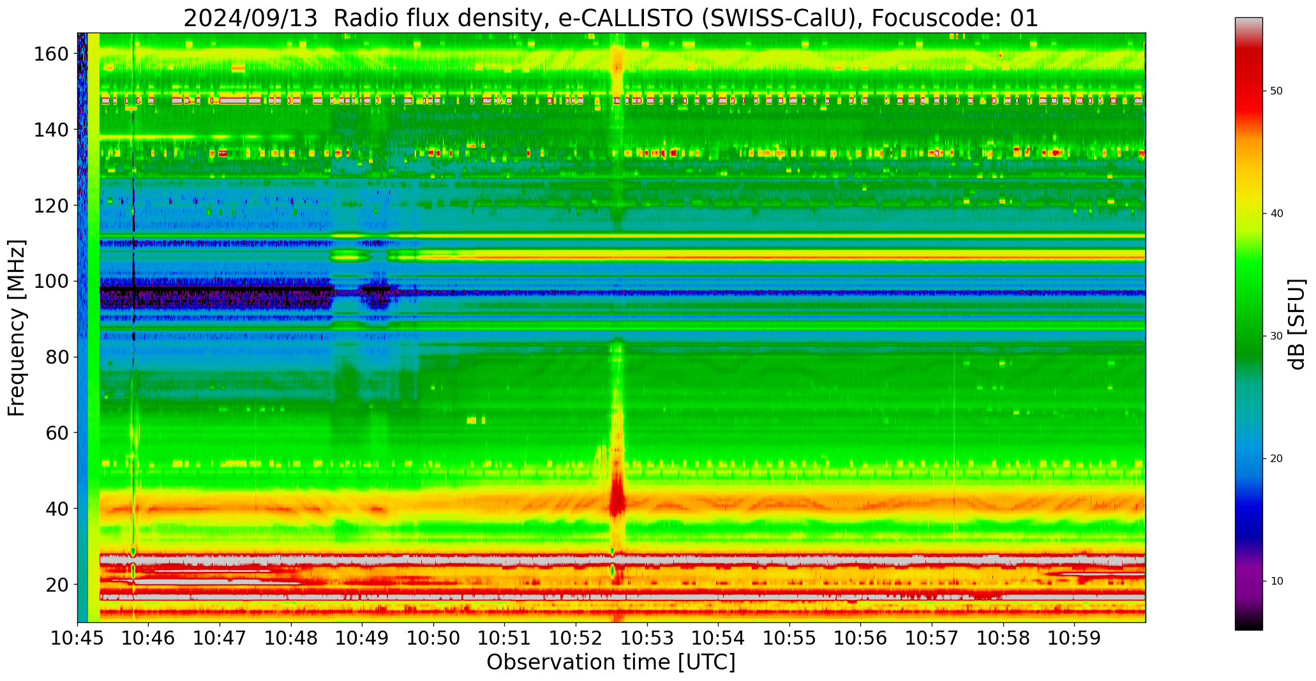Viewport: 1316px width, 681px height.
Task: Click the plot title mentioning e-CALLISTO
Action: [x=611, y=18]
